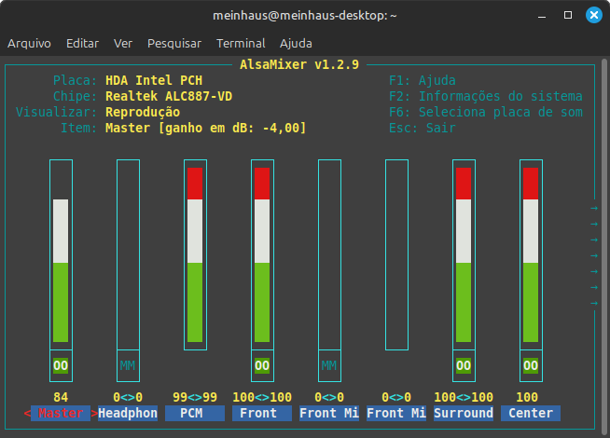Maximize the terminal window

pyautogui.click(x=568, y=15)
